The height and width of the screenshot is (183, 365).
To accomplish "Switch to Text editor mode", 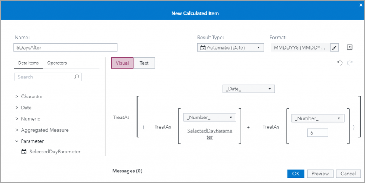I will (x=144, y=63).
